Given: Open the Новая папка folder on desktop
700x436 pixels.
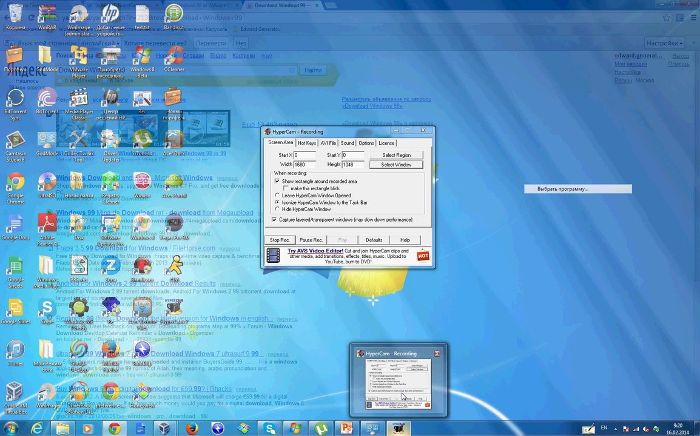Looking at the screenshot, I should [x=79, y=185].
